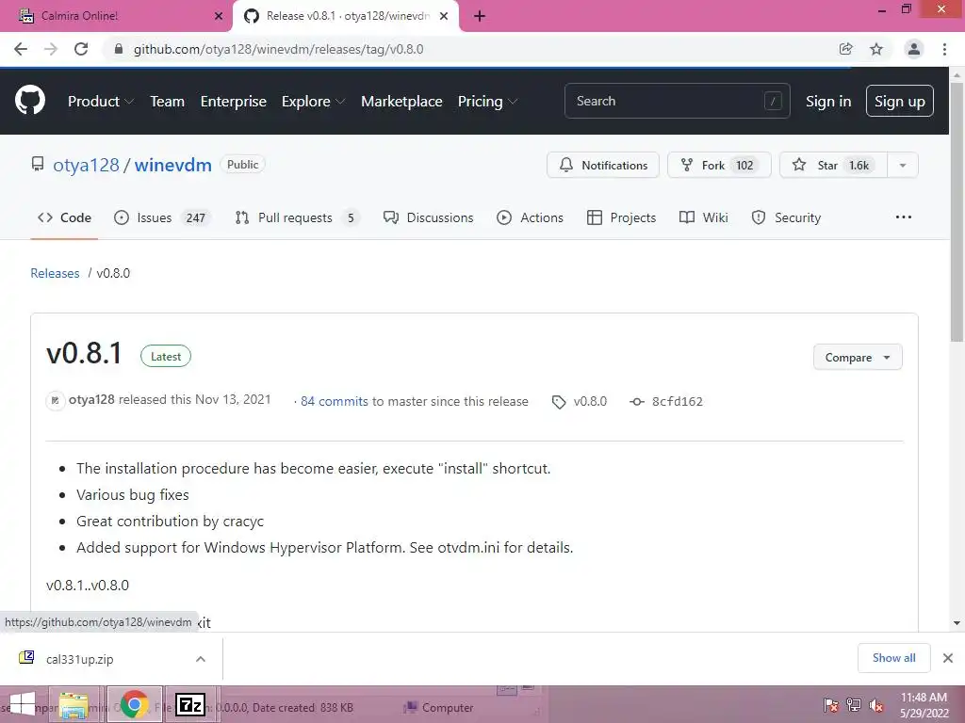The height and width of the screenshot is (723, 965).
Task: Expand the Explore dropdown menu
Action: 313,102
